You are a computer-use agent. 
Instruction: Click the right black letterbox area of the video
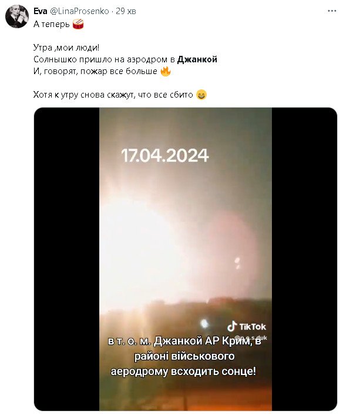[304, 259]
